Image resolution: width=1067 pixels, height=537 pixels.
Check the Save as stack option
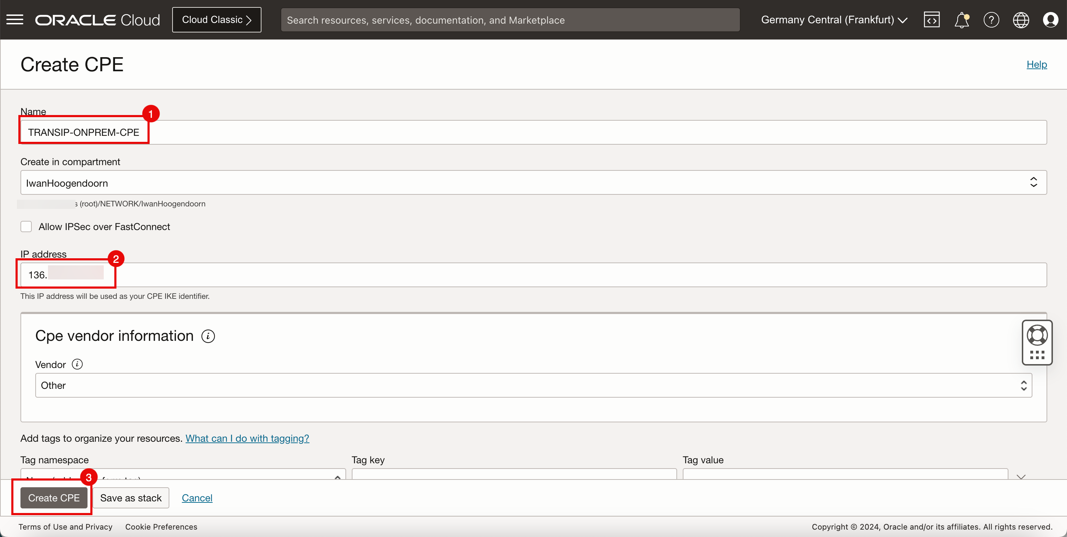131,498
